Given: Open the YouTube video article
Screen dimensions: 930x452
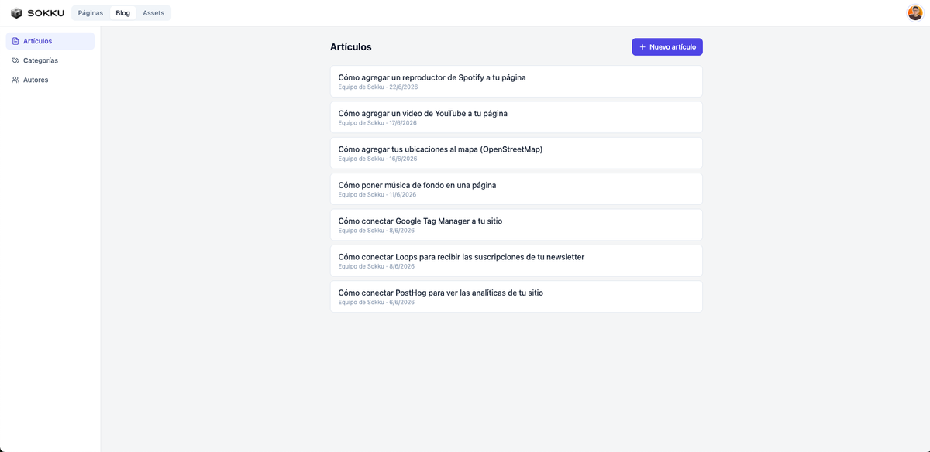Looking at the screenshot, I should click(x=516, y=117).
